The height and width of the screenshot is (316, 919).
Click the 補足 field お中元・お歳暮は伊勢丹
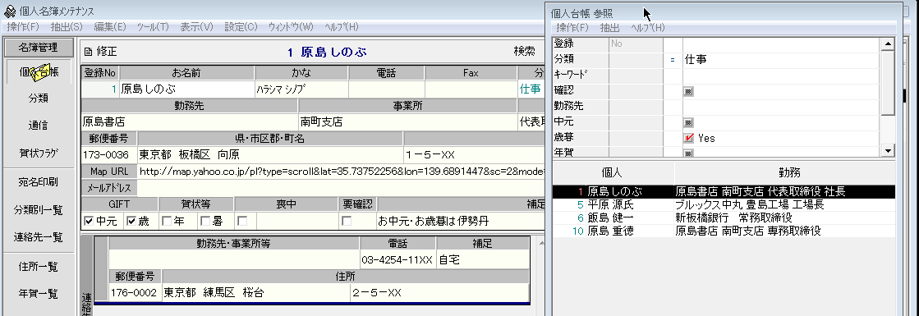pyautogui.click(x=462, y=221)
